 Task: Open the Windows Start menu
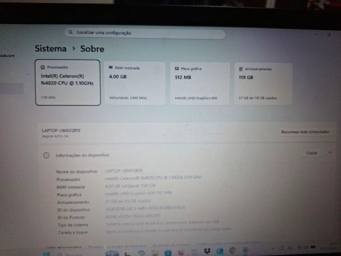pos(46,254)
